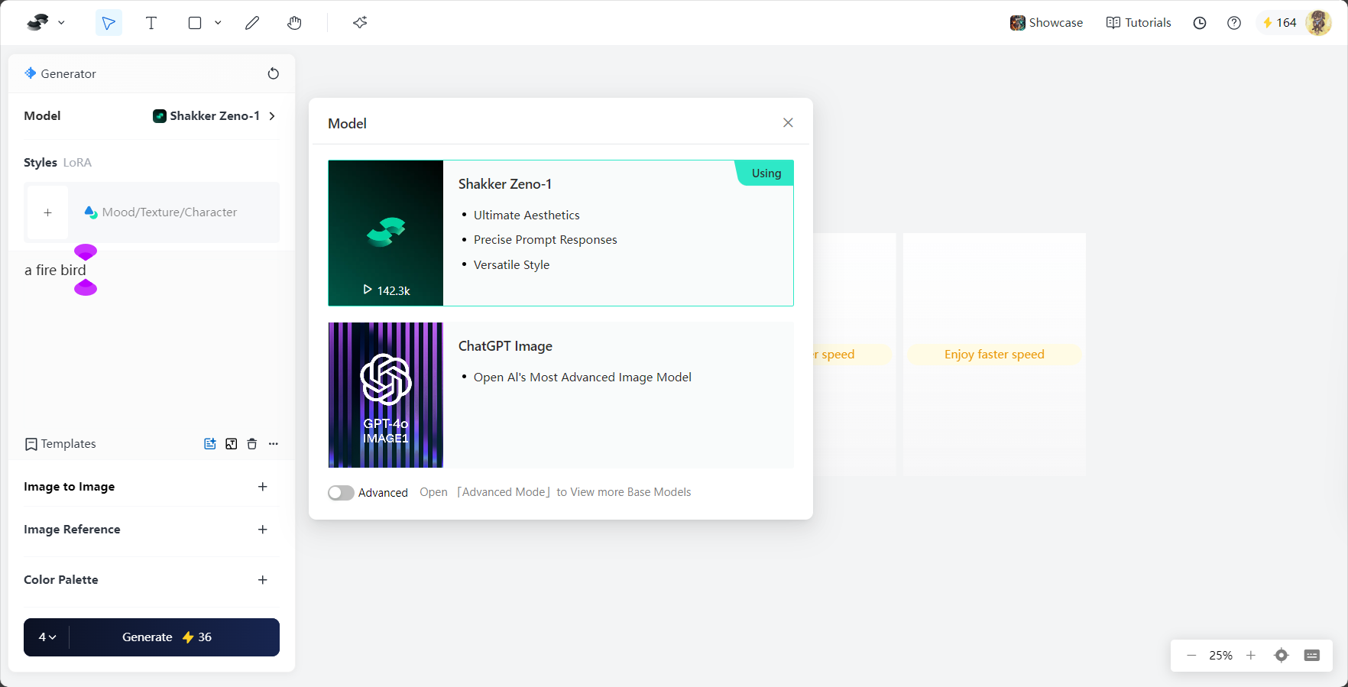Open the Showcase page
Image resolution: width=1348 pixels, height=687 pixels.
1046,23
